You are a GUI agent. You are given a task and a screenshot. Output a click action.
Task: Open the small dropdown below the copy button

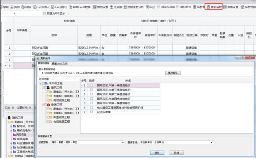pyautogui.click(x=15, y=13)
